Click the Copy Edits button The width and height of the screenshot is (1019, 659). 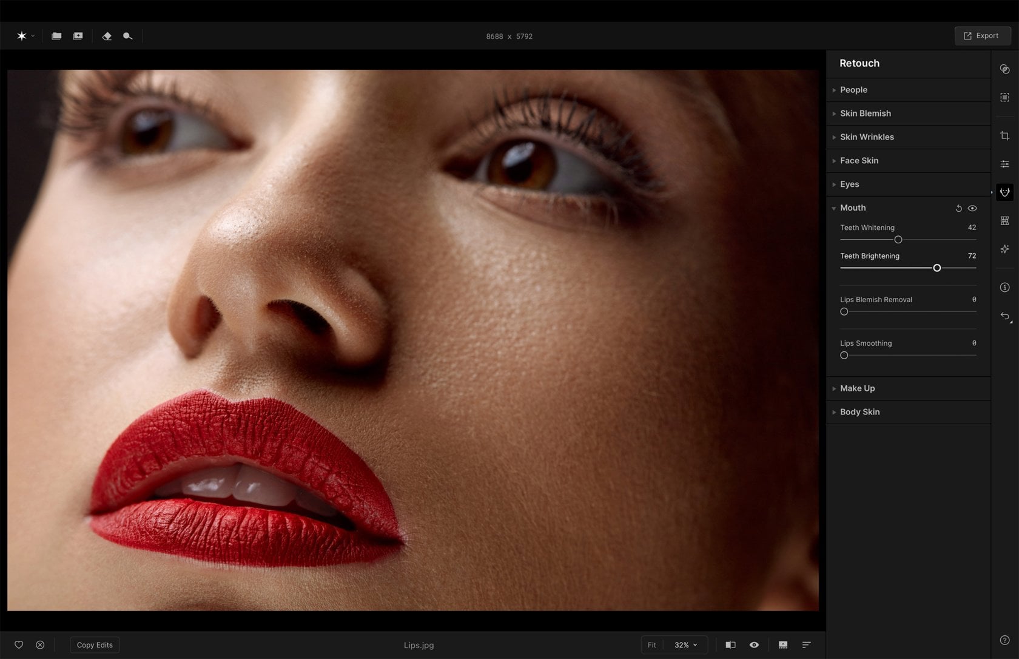pyautogui.click(x=95, y=645)
